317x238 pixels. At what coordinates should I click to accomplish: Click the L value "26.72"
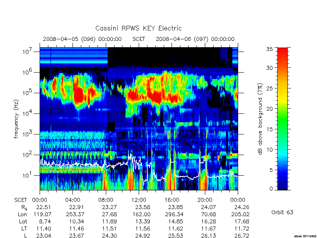[x=242, y=236]
